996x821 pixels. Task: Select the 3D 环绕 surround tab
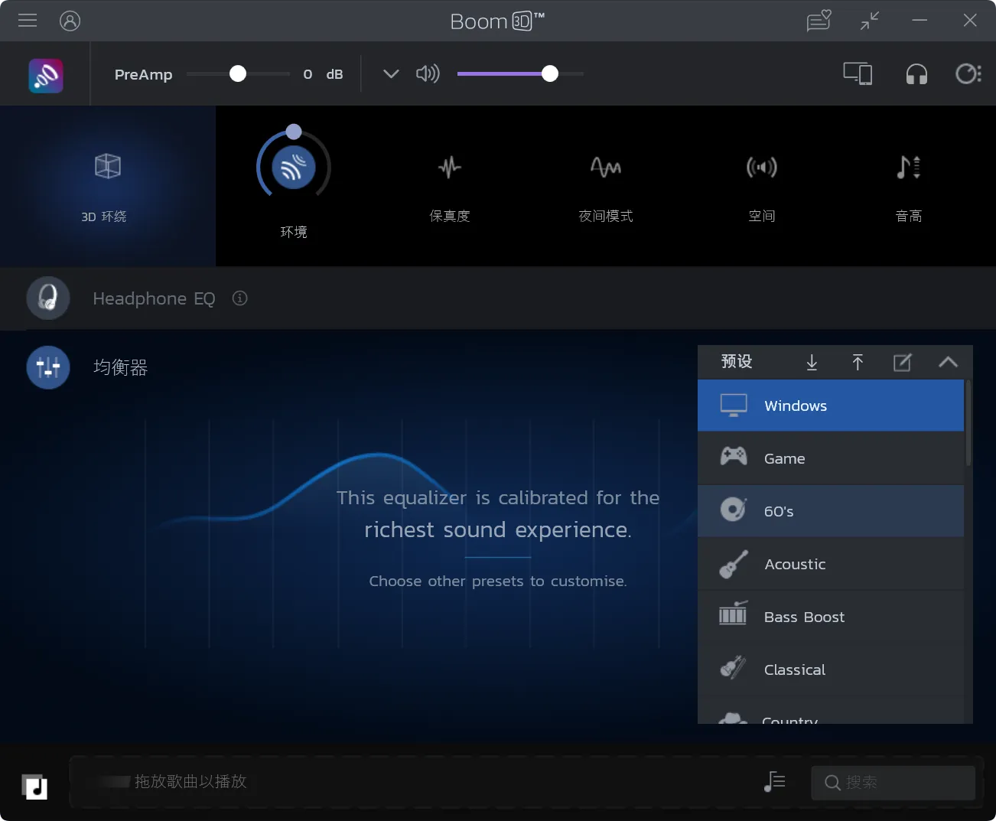107,186
